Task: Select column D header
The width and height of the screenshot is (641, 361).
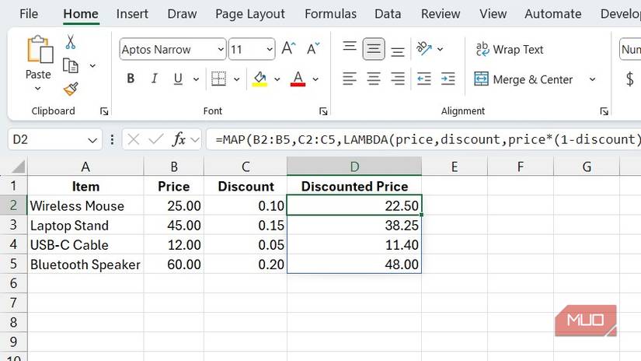Action: 354,166
